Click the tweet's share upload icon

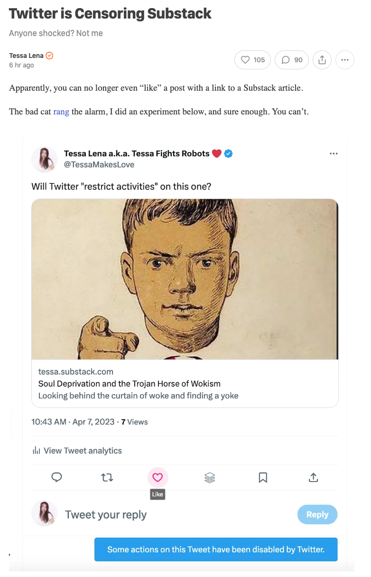pos(313,477)
